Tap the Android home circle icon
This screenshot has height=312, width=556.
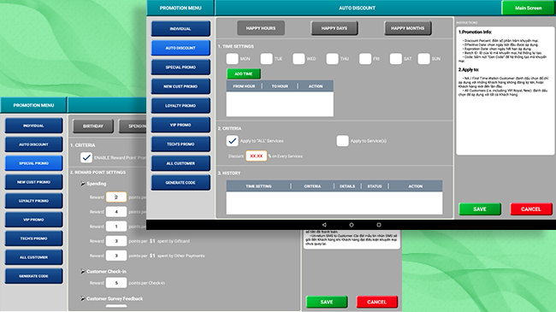[352, 225]
